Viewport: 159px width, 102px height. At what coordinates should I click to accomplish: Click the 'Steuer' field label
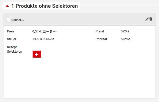tap(12, 39)
